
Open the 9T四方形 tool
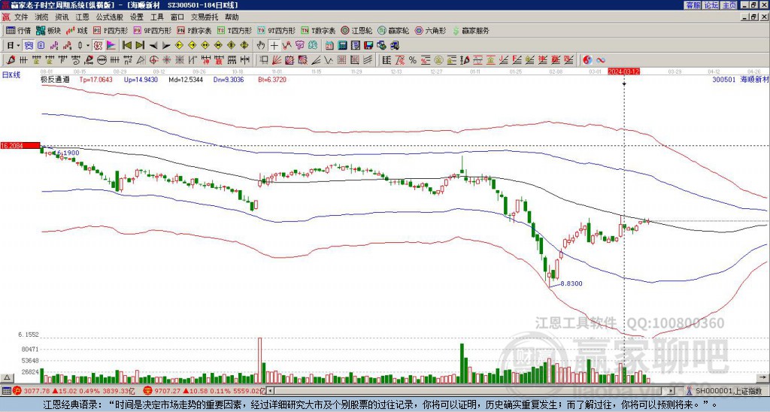(x=277, y=30)
